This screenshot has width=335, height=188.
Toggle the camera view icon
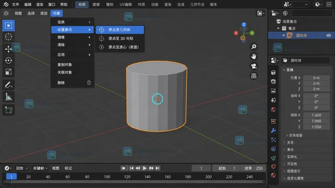(253, 66)
